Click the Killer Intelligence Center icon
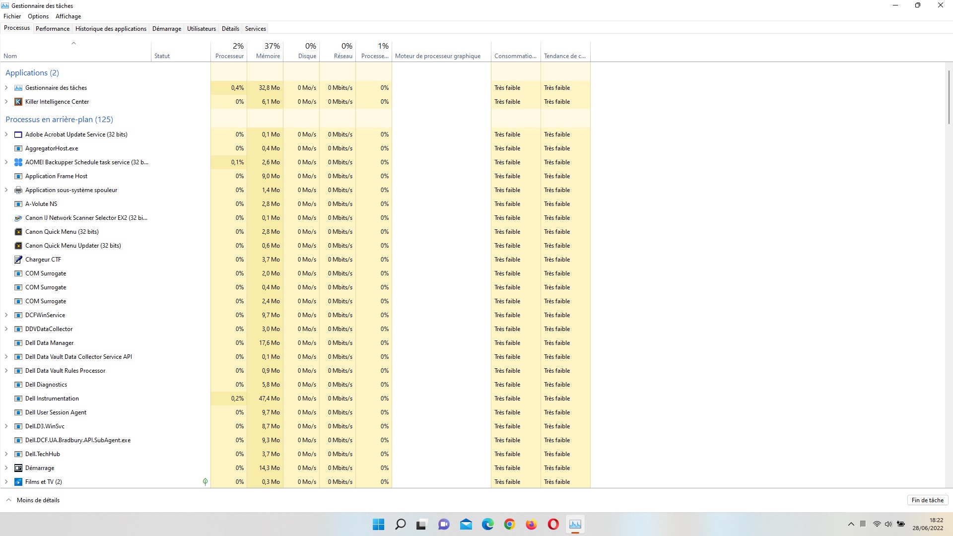The image size is (953, 536). click(18, 102)
